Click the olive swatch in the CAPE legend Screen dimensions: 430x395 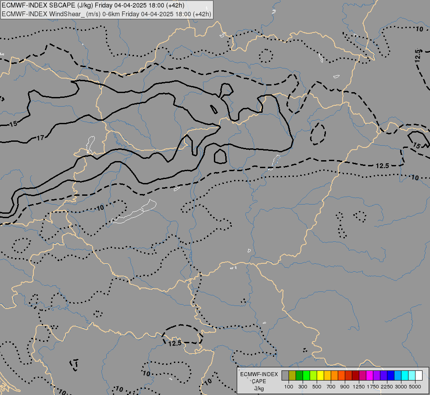pyautogui.click(x=293, y=376)
